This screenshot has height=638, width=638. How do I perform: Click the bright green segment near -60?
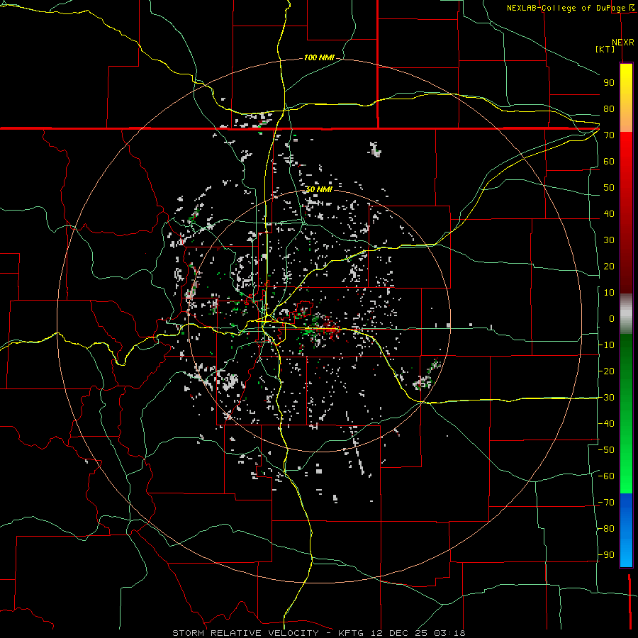pos(626,480)
